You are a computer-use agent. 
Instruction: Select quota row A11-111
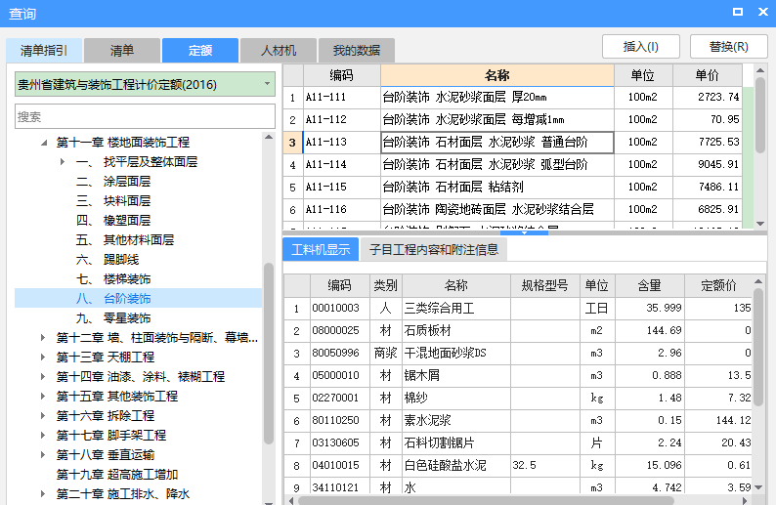513,98
